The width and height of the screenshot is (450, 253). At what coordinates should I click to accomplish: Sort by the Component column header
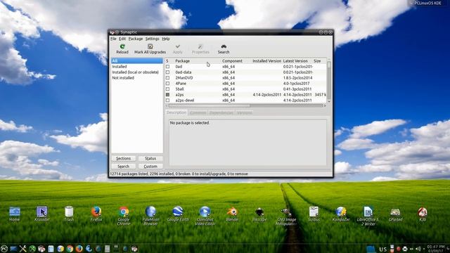click(236, 61)
